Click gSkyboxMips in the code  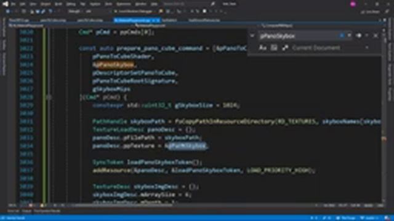111,89
